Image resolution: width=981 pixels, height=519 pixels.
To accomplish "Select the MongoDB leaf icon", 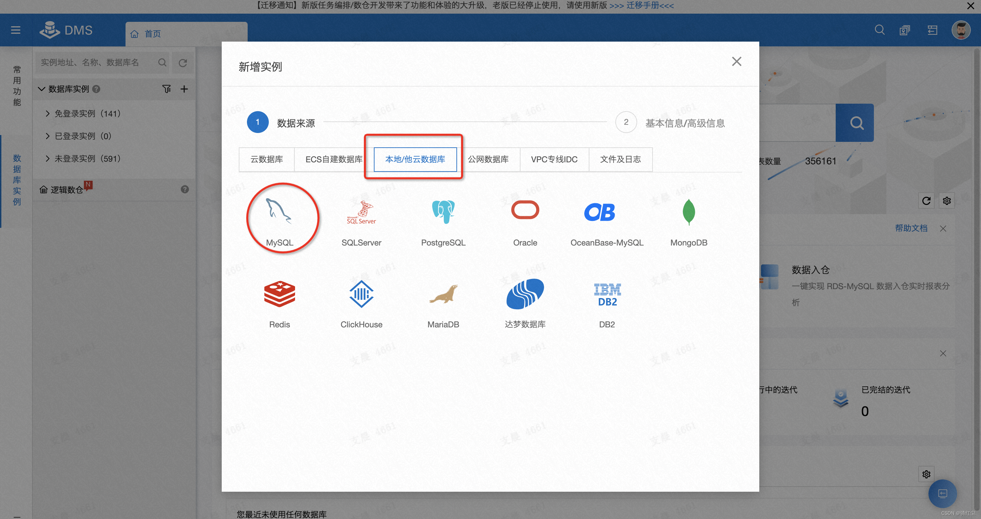I will [689, 212].
